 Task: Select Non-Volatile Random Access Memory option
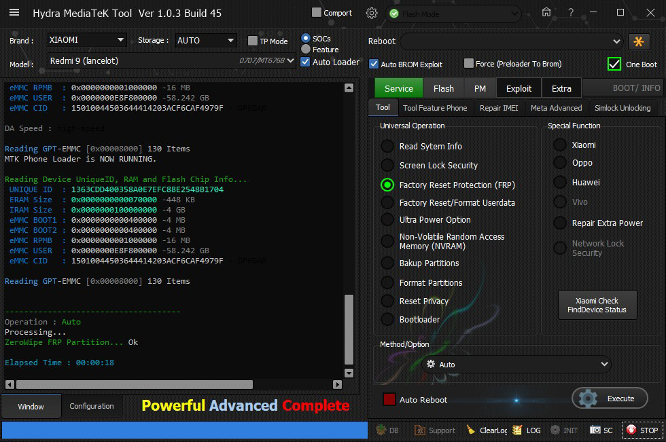387,241
